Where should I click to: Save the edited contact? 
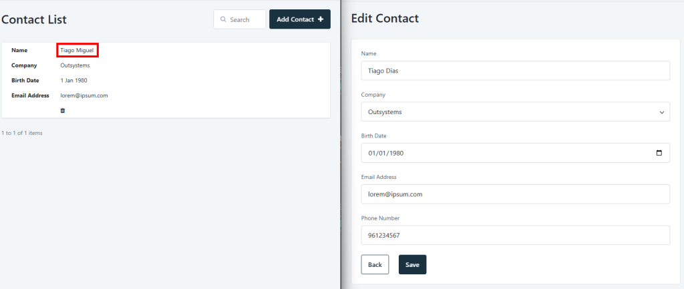412,264
